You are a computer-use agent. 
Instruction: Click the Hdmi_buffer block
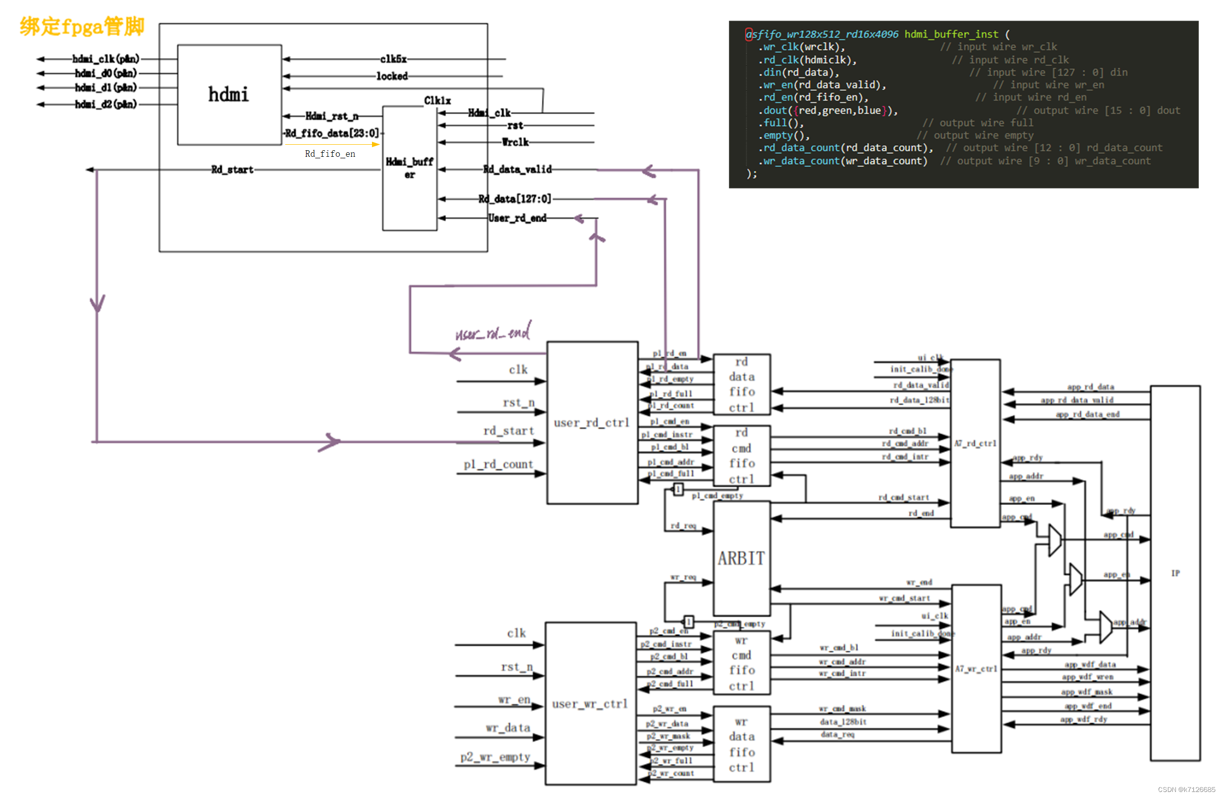pos(410,168)
